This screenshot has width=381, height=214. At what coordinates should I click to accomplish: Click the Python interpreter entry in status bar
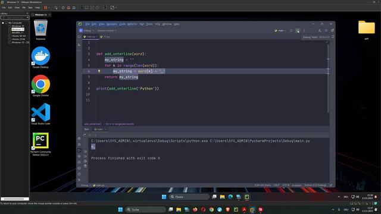point(316,185)
